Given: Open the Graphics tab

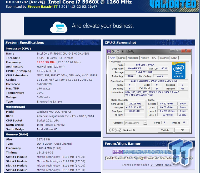Looking at the screenshot, I should point(164,58).
